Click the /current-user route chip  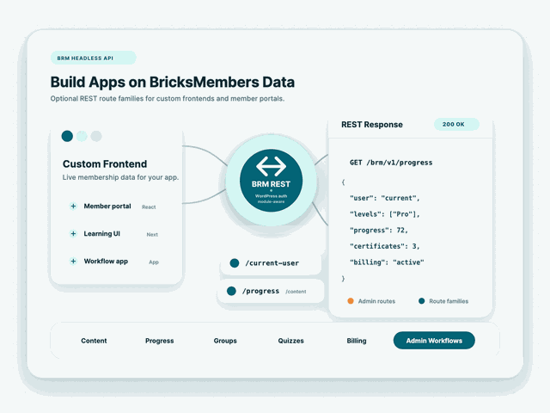(271, 263)
